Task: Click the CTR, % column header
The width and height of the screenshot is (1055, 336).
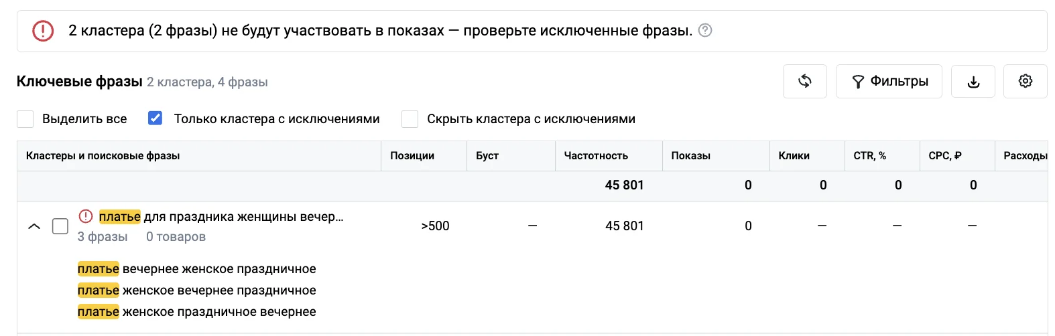Action: point(869,156)
